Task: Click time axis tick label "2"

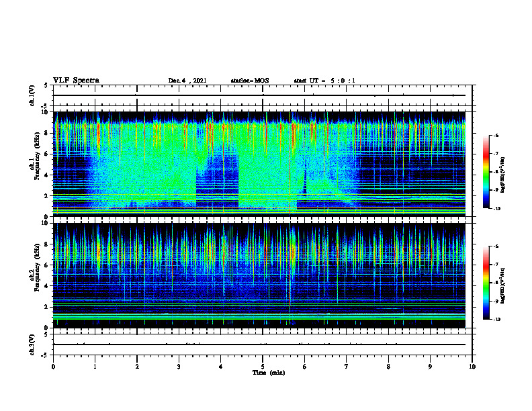Action: click(x=137, y=367)
